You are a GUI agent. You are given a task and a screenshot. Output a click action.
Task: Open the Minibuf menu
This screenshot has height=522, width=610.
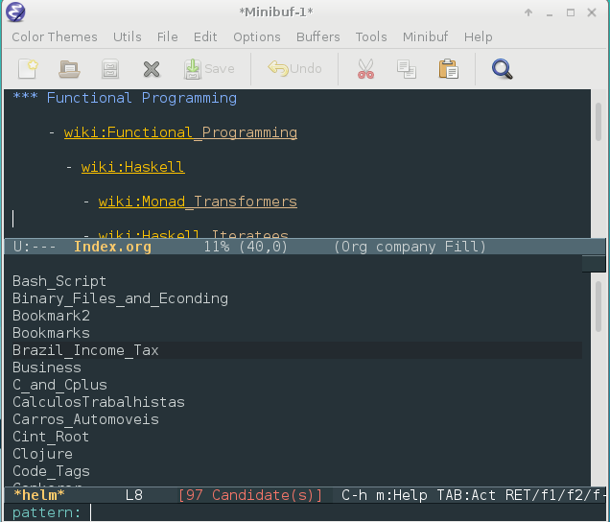[x=425, y=37]
